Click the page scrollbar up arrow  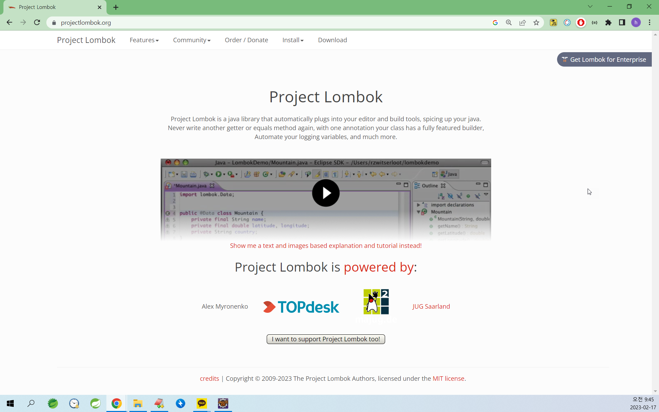tap(655, 34)
